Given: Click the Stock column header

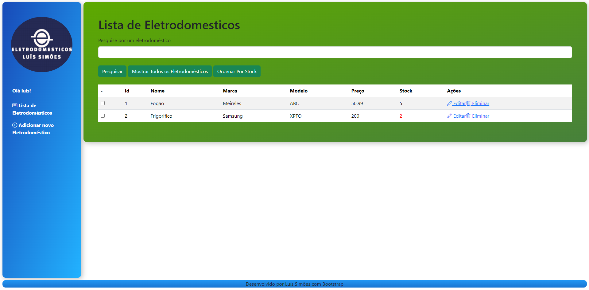Looking at the screenshot, I should pyautogui.click(x=406, y=91).
